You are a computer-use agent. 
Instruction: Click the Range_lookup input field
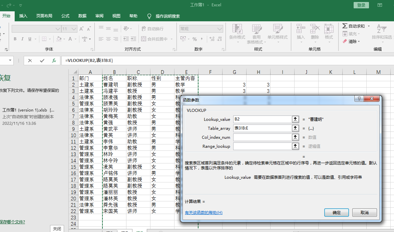coord(262,146)
